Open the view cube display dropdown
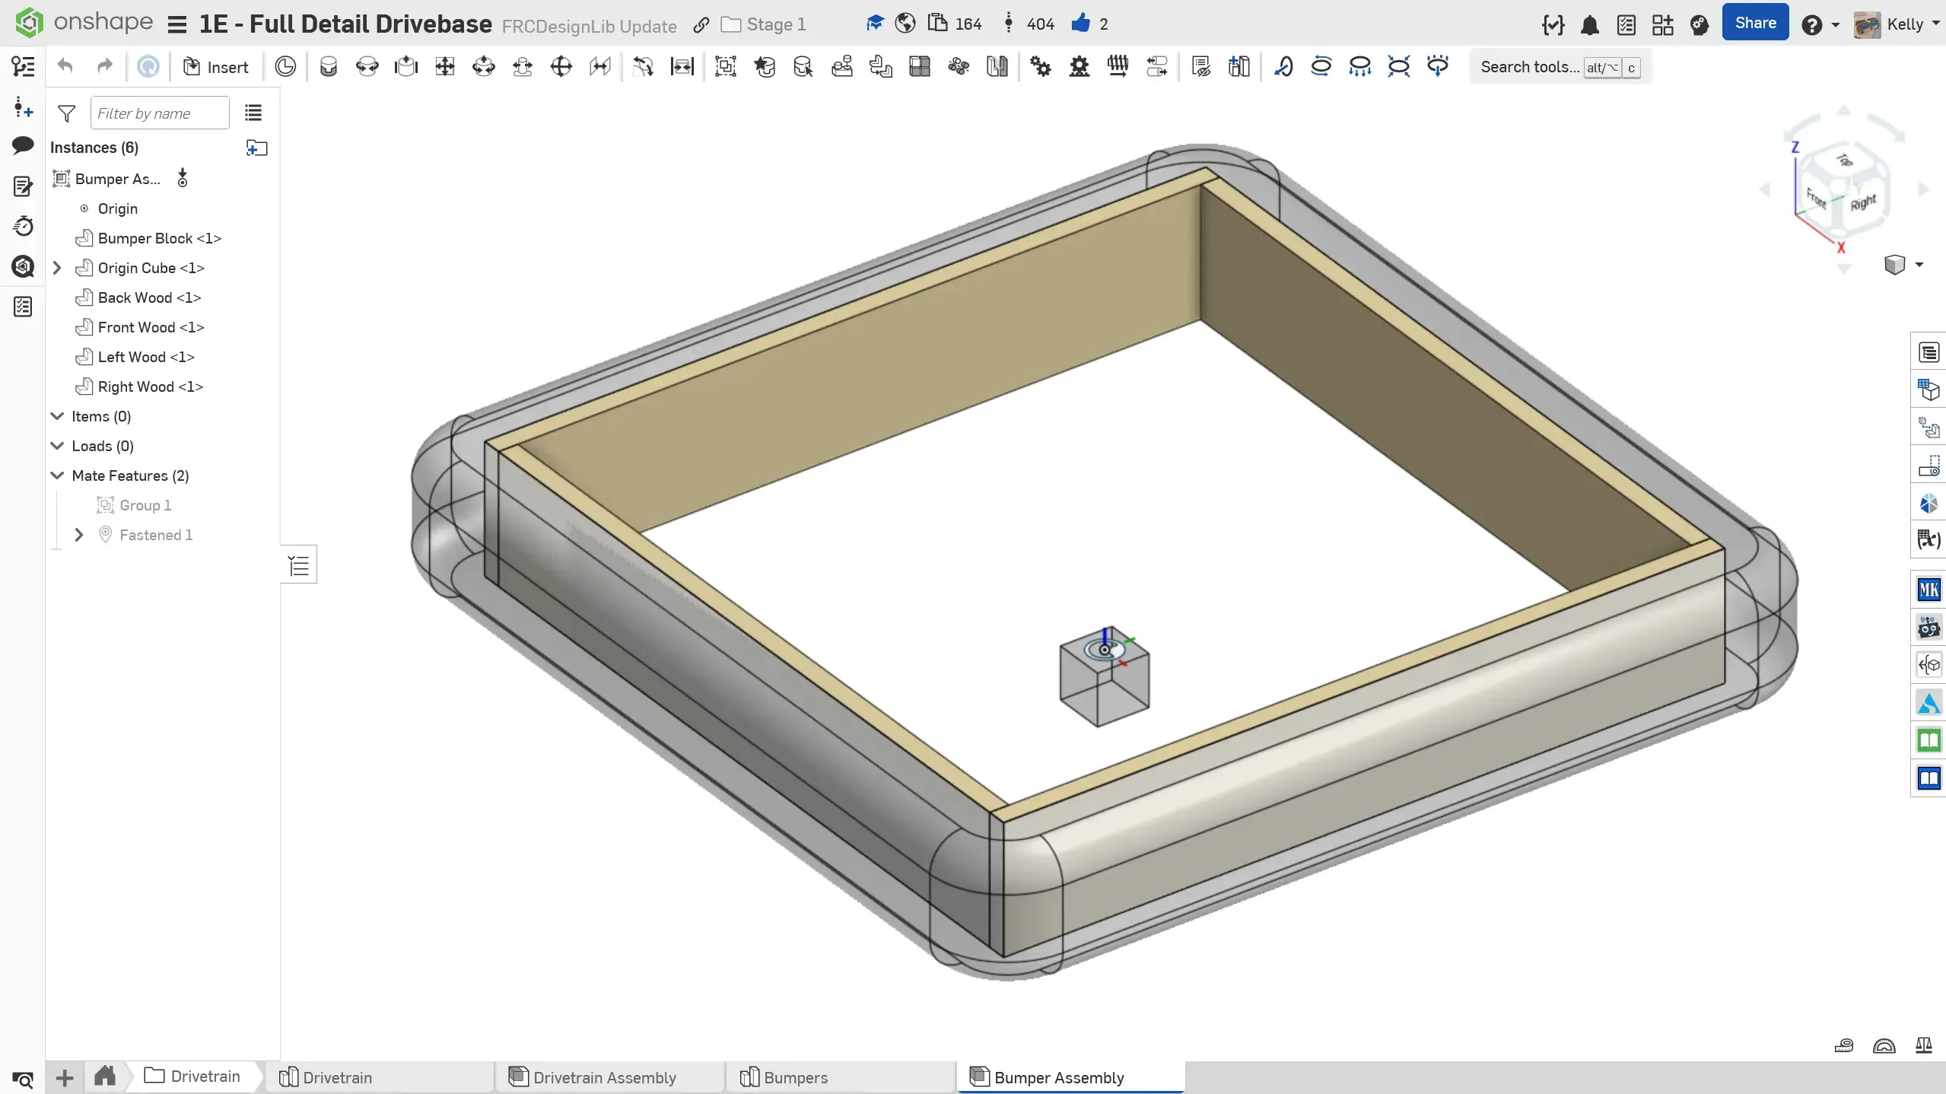 pos(1919,265)
